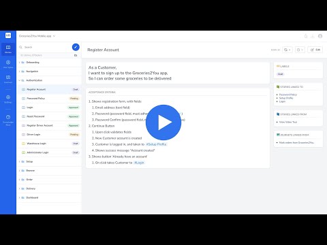Select the Password Policy story
The width and height of the screenshot is (327, 245).
click(49, 99)
